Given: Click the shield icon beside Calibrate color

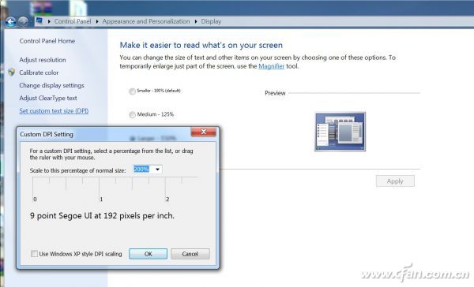Looking at the screenshot, I should click(12, 73).
